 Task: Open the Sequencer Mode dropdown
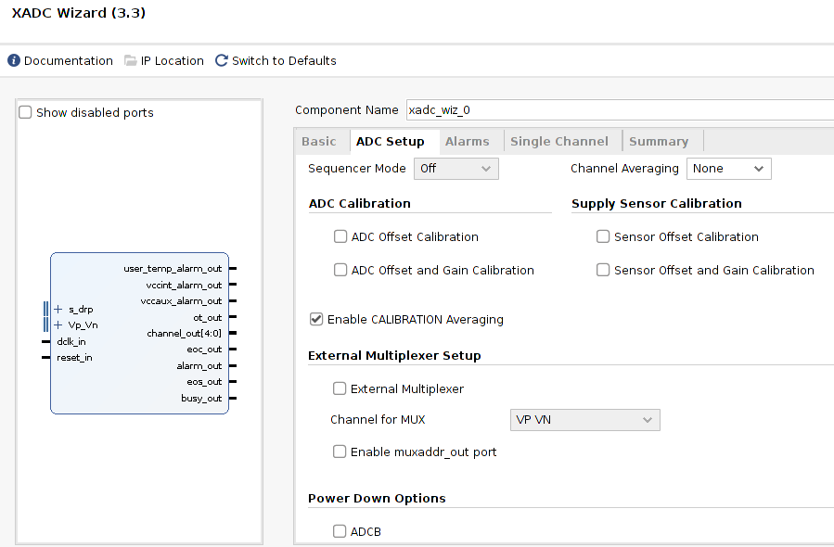point(456,169)
